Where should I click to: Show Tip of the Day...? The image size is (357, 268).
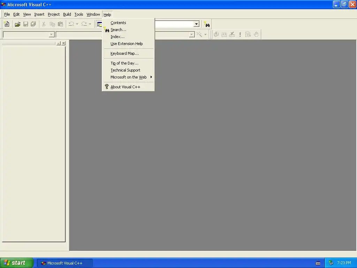pyautogui.click(x=129, y=63)
